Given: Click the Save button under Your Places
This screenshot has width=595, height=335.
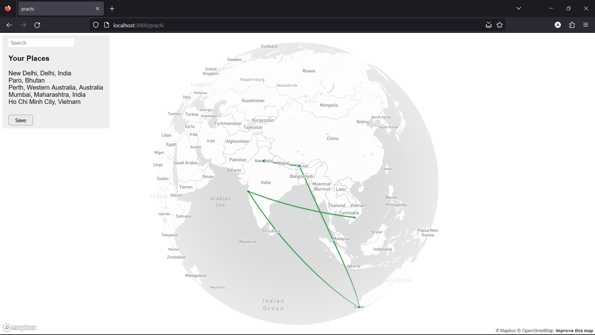Looking at the screenshot, I should click(20, 120).
